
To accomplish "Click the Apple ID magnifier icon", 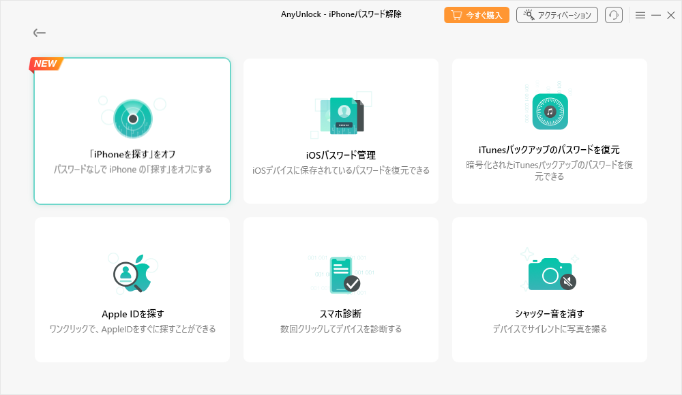I will coord(132,273).
